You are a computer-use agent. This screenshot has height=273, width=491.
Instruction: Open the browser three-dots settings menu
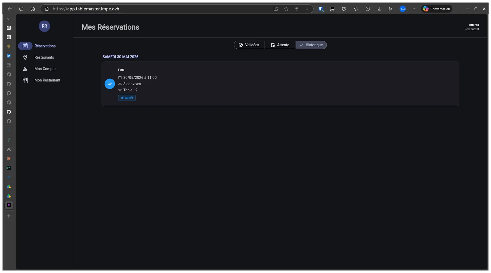(415, 9)
